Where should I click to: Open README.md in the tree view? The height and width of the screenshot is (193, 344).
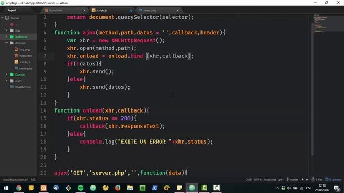(20, 87)
